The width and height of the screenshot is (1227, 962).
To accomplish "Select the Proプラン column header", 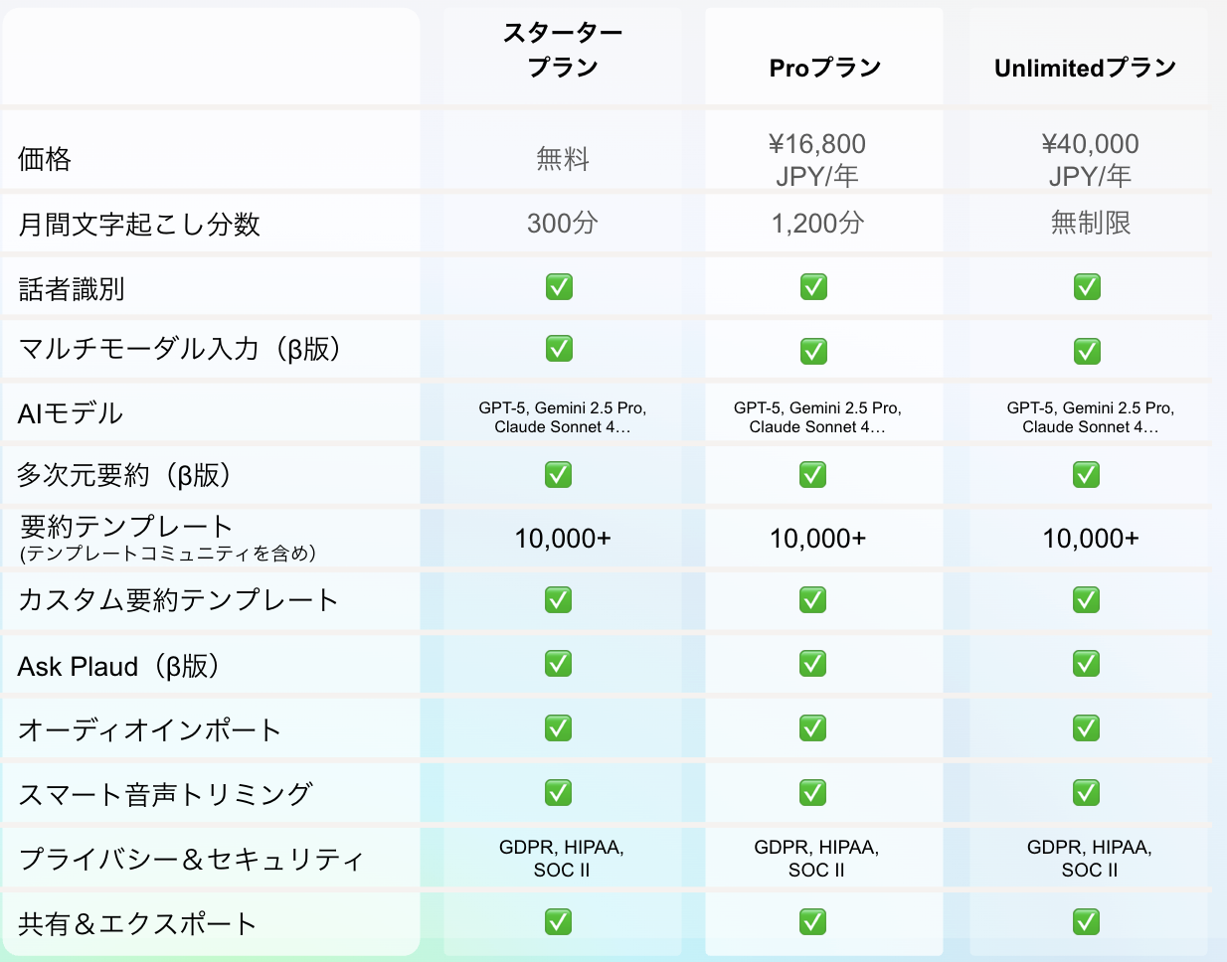I will point(825,68).
